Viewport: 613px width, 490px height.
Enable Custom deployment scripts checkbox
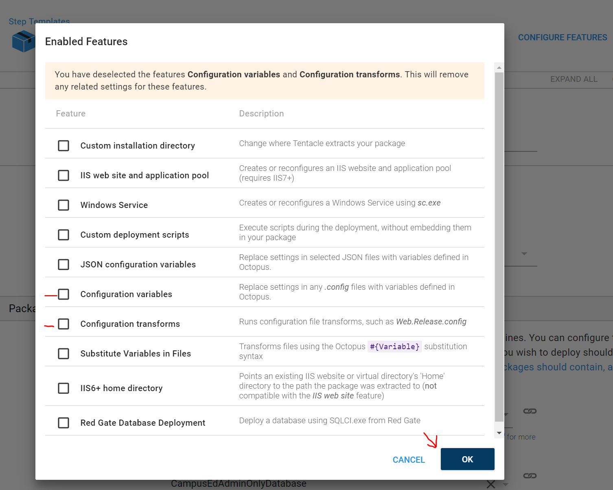click(63, 235)
